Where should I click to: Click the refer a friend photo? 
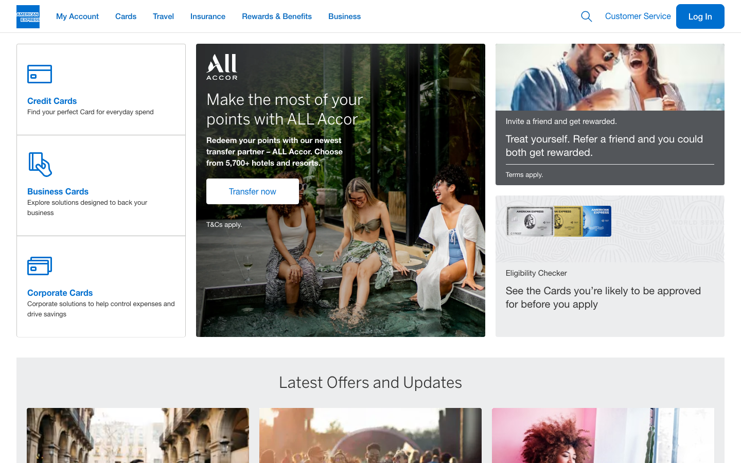[610, 77]
